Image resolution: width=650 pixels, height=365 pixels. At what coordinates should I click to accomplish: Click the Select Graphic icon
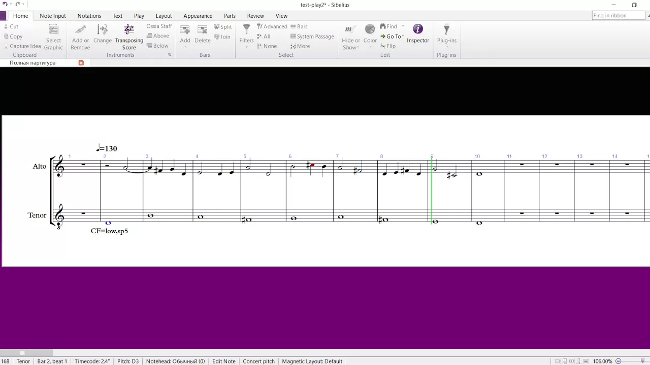point(53,30)
